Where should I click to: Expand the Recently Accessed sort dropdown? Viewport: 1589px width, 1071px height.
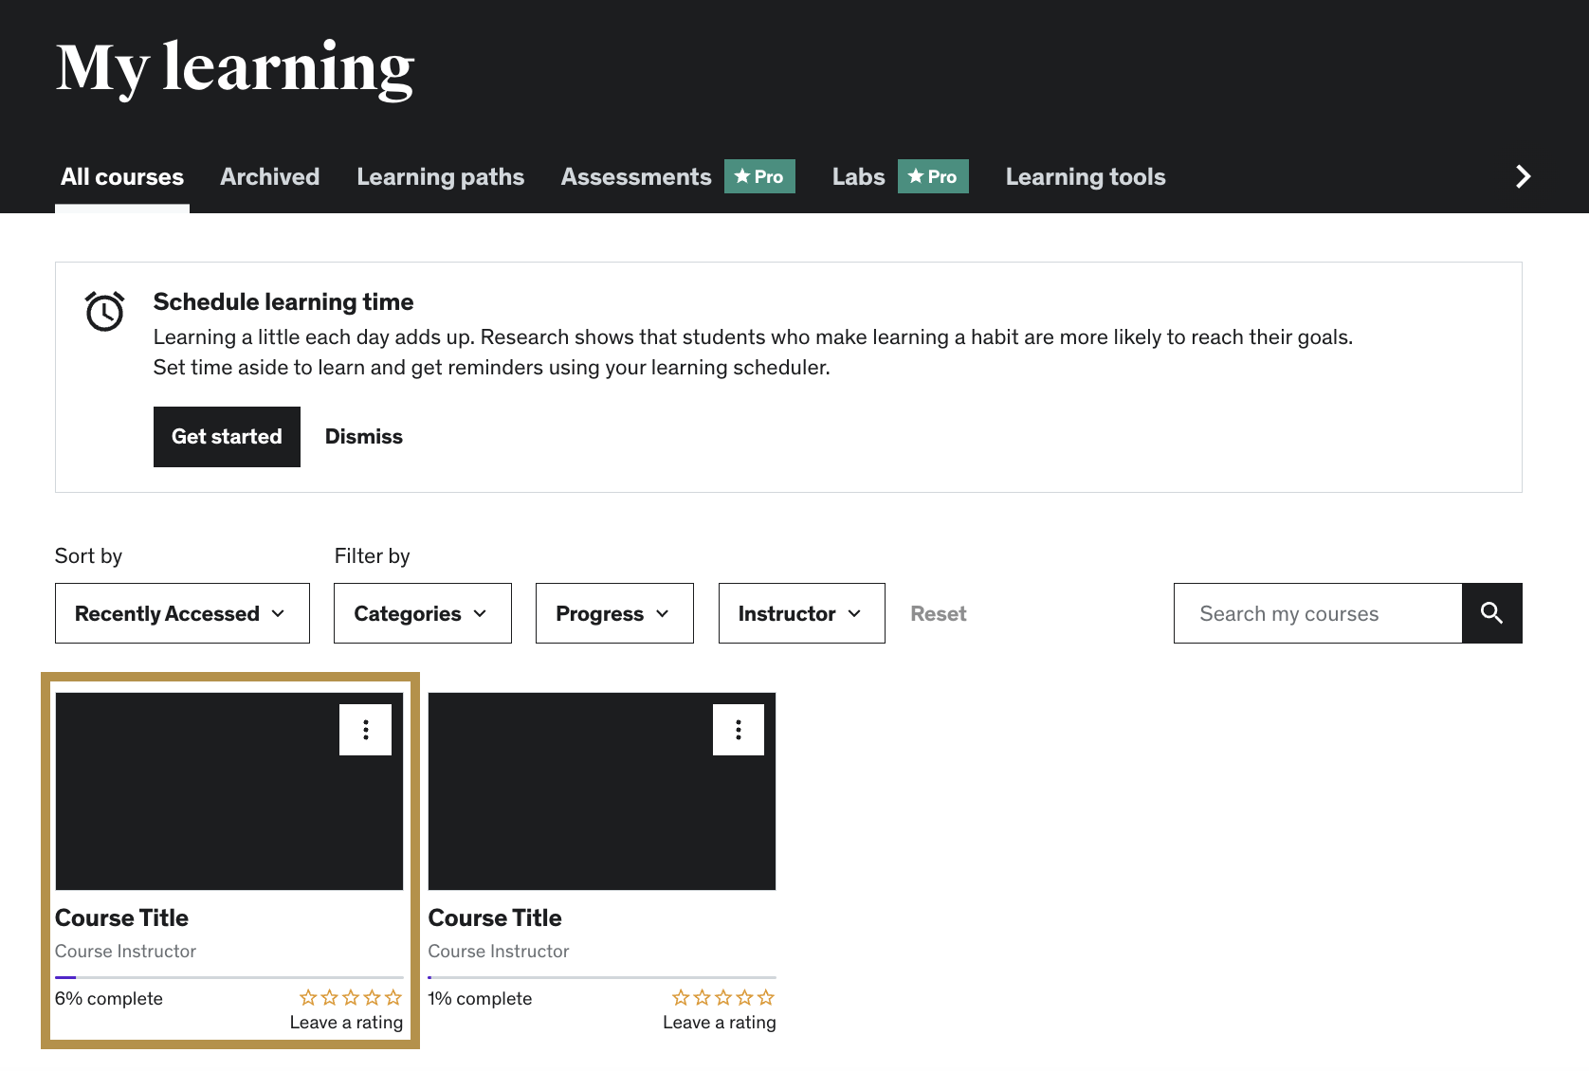(182, 613)
